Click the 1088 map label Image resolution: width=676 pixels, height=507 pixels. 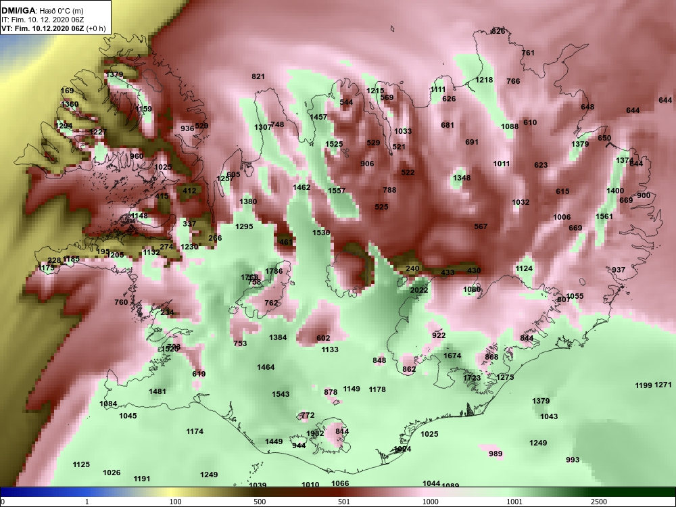tap(510, 127)
